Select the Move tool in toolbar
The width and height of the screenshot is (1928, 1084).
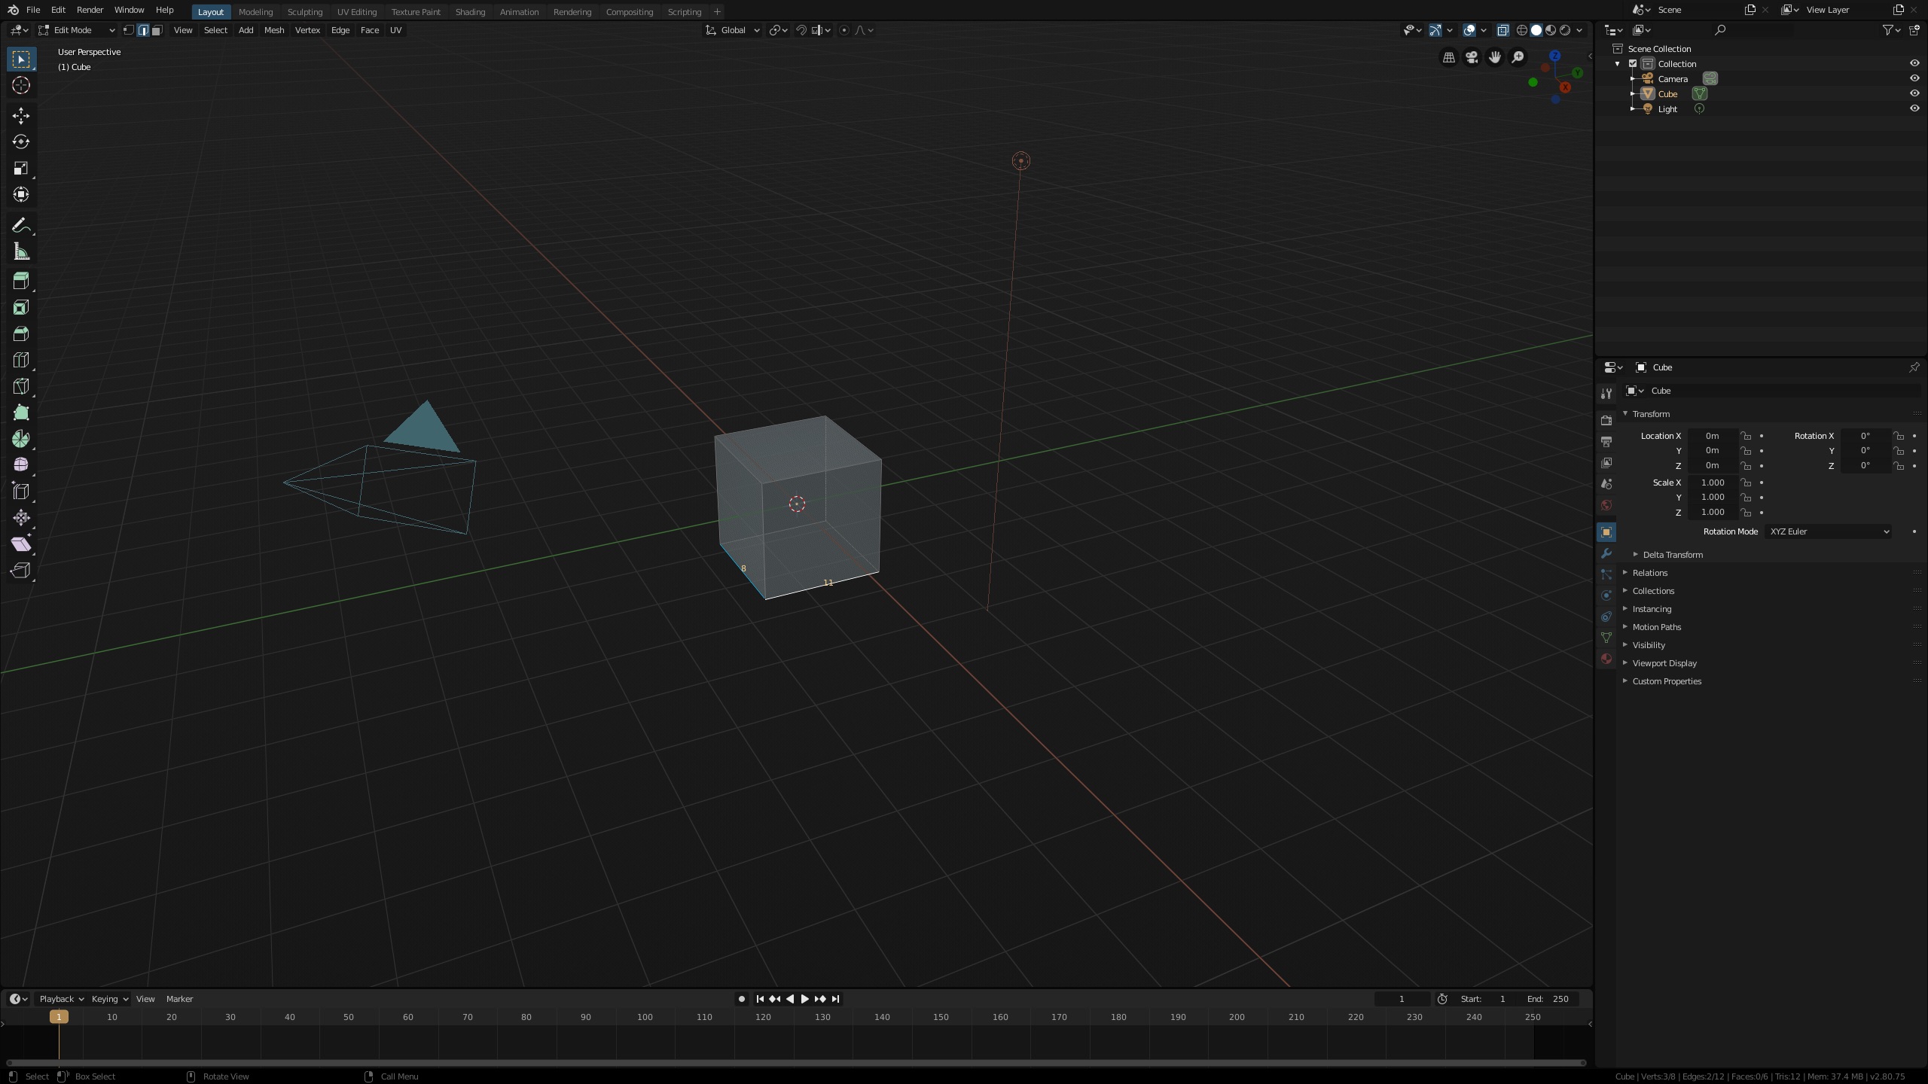[20, 115]
